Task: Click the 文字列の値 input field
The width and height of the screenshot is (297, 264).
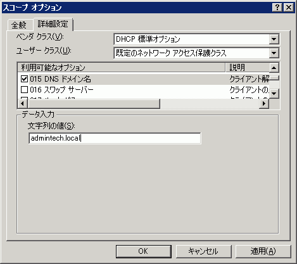Action: click(115, 138)
